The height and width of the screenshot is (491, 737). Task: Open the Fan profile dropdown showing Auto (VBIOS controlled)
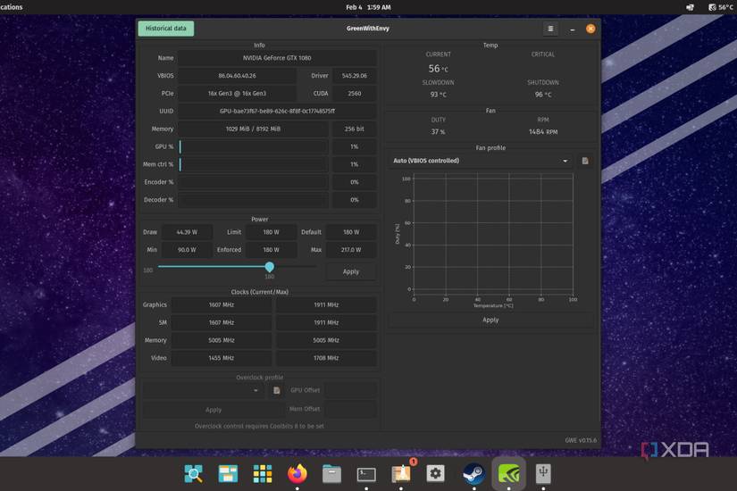click(481, 161)
